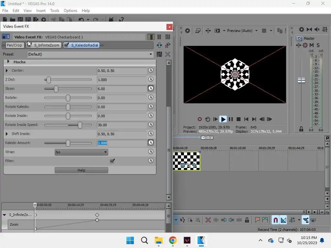Image resolution: width=331 pixels, height=248 pixels.
Task: Go to start of project
Action: coord(246,119)
